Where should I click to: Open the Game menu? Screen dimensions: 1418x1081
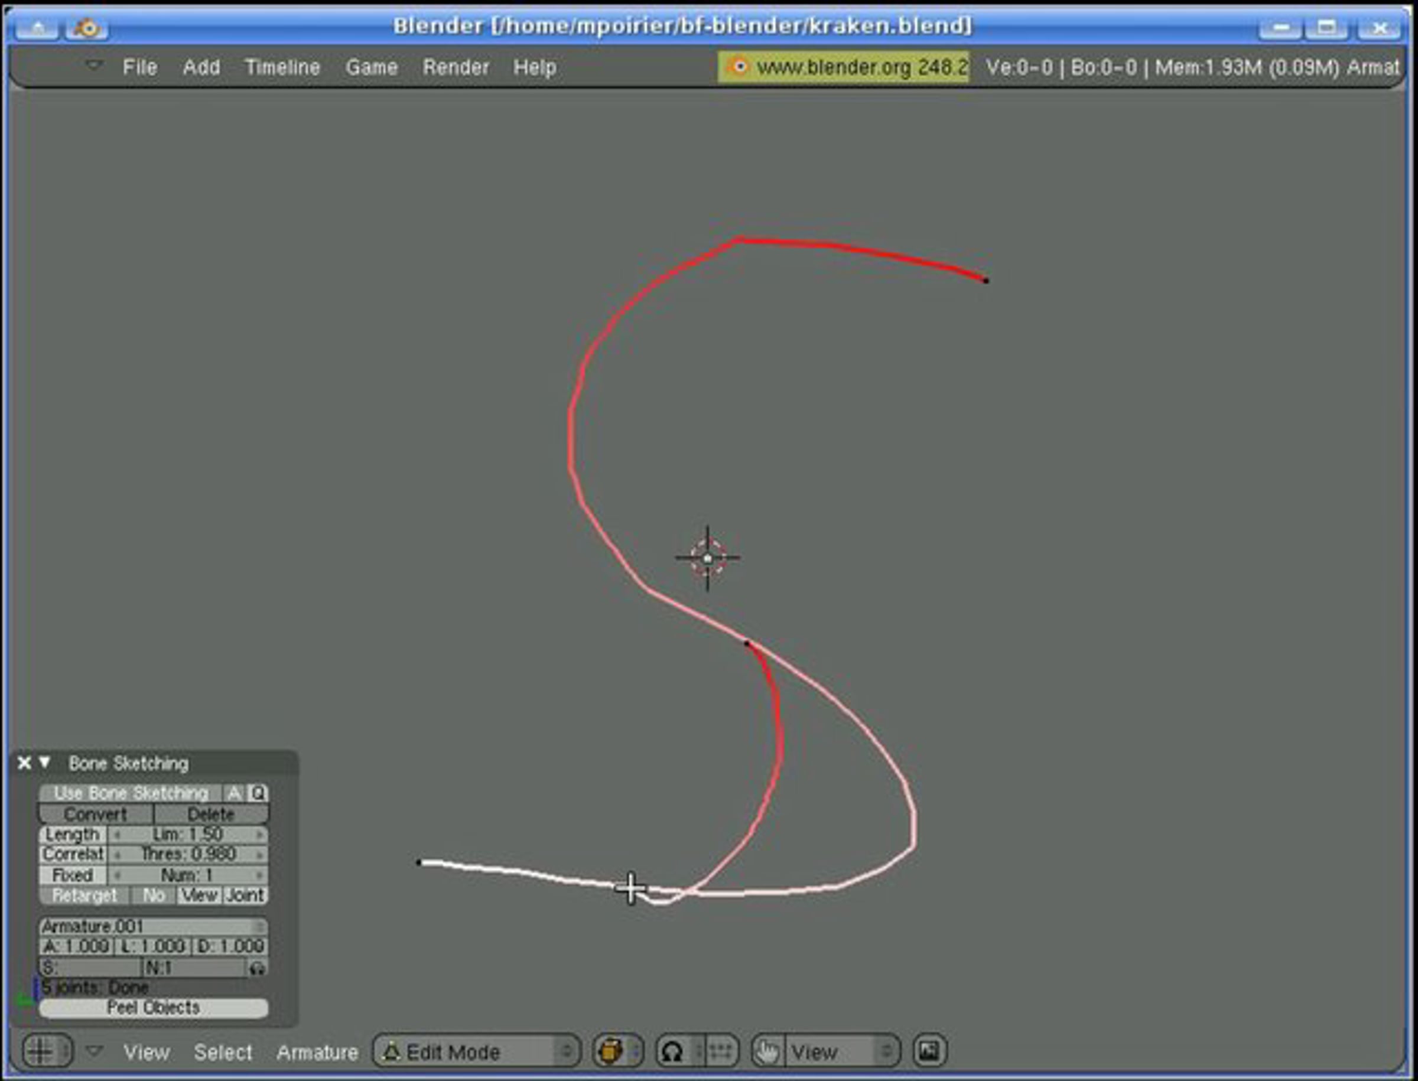click(x=372, y=67)
